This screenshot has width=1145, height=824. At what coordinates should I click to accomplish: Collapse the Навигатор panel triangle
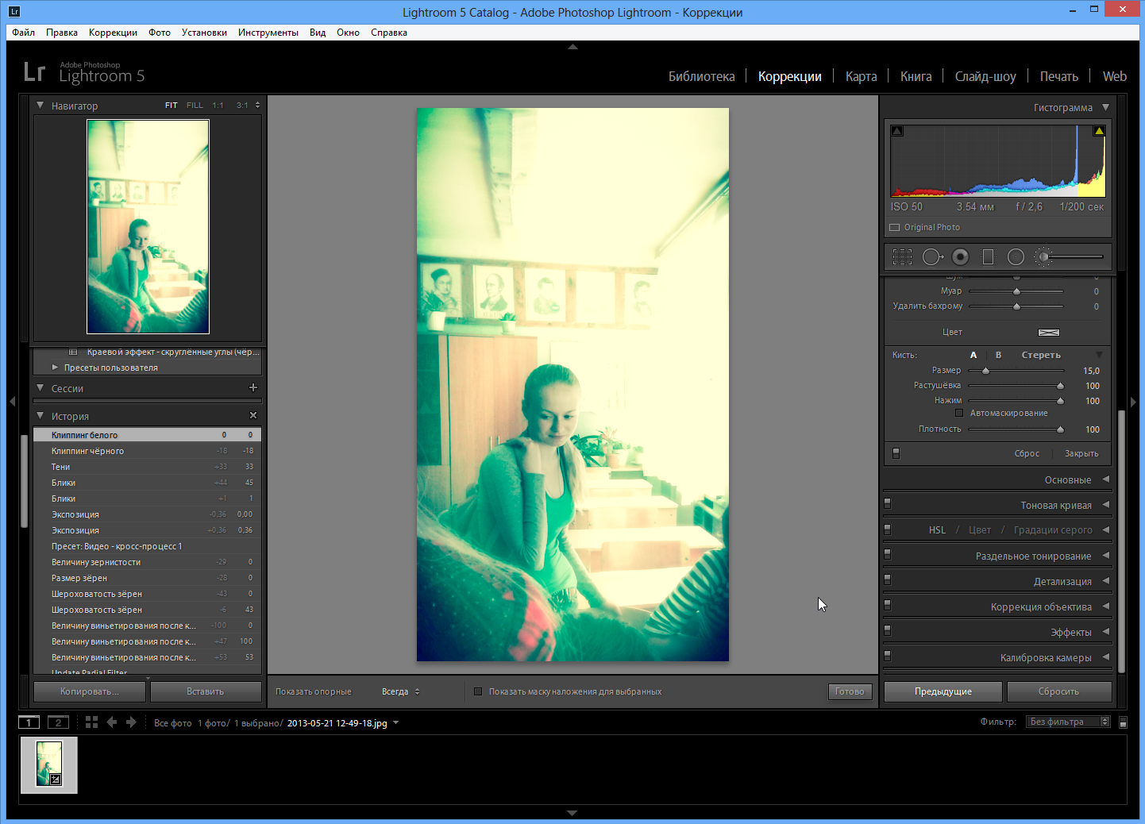click(40, 105)
